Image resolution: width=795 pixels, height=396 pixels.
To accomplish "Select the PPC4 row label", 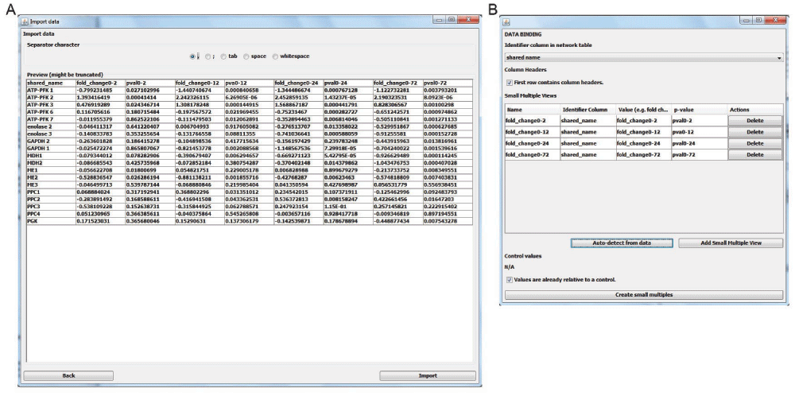I will [x=51, y=215].
